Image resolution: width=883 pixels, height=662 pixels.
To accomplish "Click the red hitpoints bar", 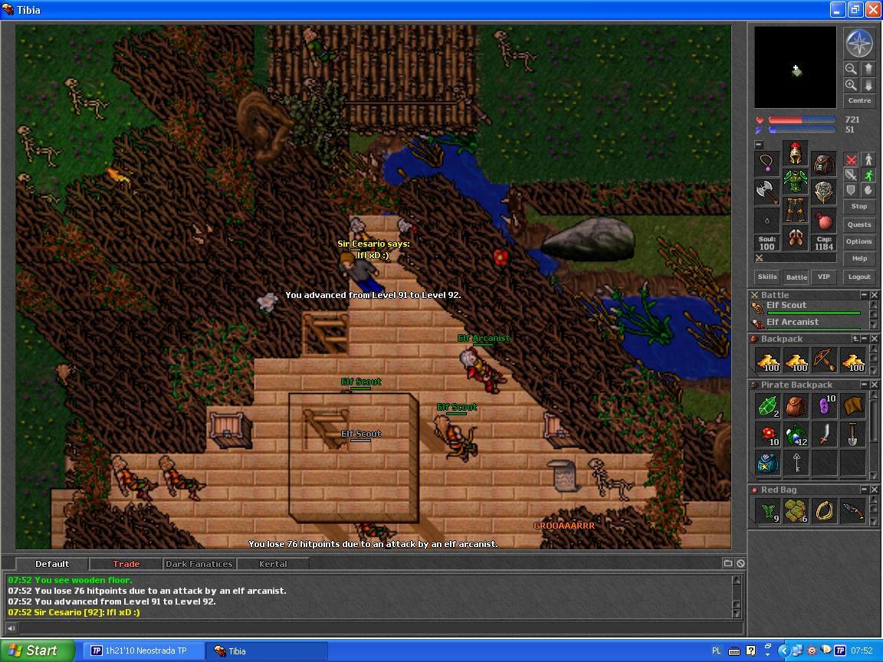I will [x=802, y=120].
